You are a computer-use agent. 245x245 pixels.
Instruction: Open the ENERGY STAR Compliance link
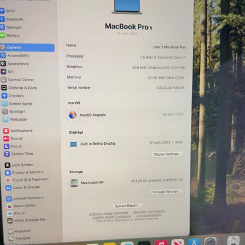pyautogui.click(x=112, y=217)
